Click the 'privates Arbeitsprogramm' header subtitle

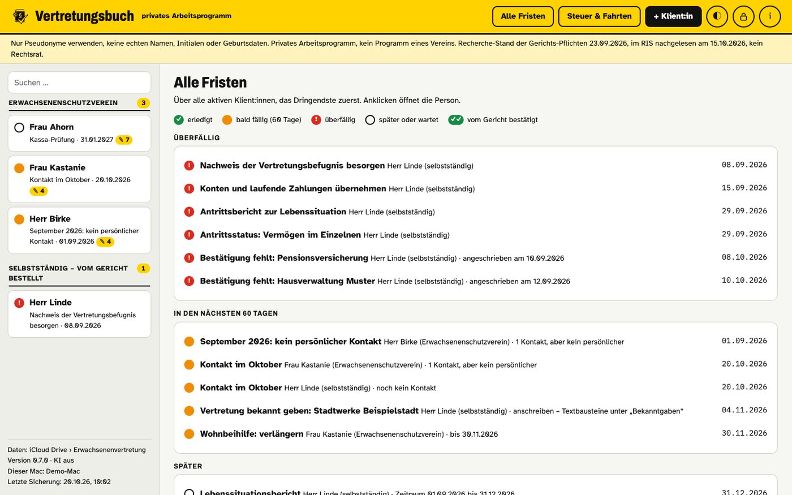coord(187,16)
